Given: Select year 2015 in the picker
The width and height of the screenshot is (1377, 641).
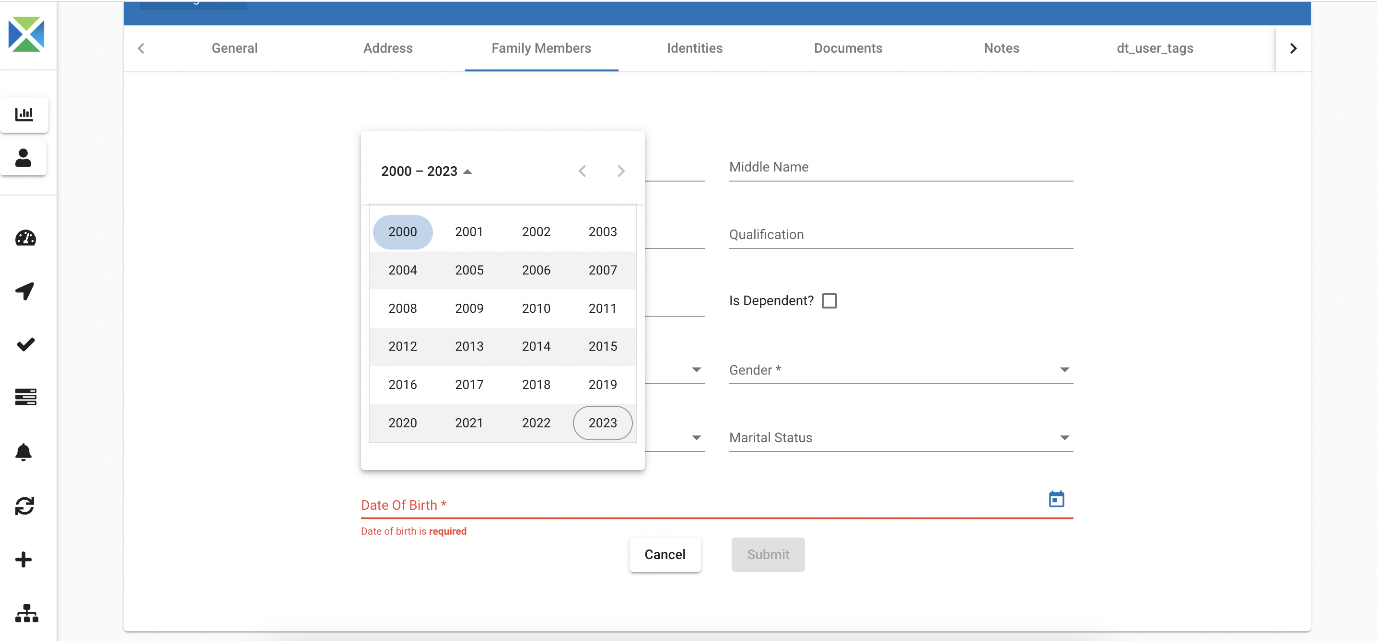Looking at the screenshot, I should tap(602, 346).
